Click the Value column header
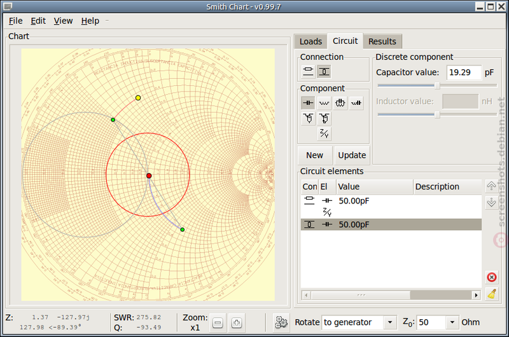Viewport: 509px width, 337px height. (x=375, y=187)
